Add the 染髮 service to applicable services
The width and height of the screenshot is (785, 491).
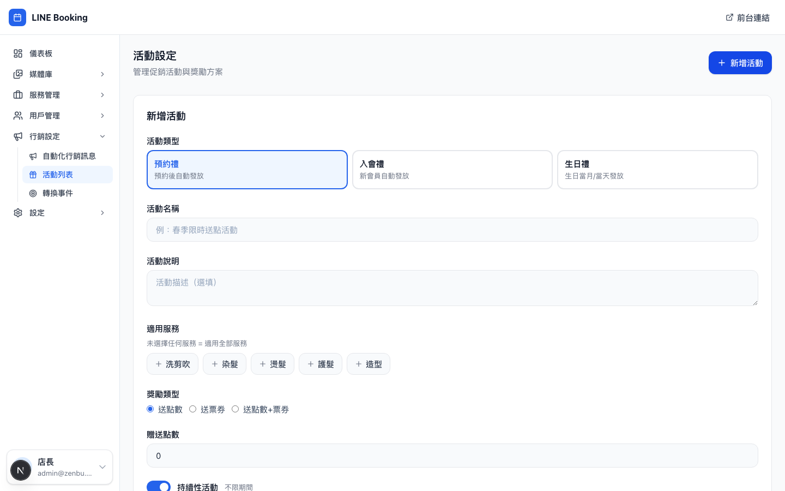tap(225, 364)
